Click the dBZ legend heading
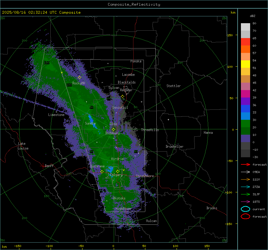 point(253,16)
